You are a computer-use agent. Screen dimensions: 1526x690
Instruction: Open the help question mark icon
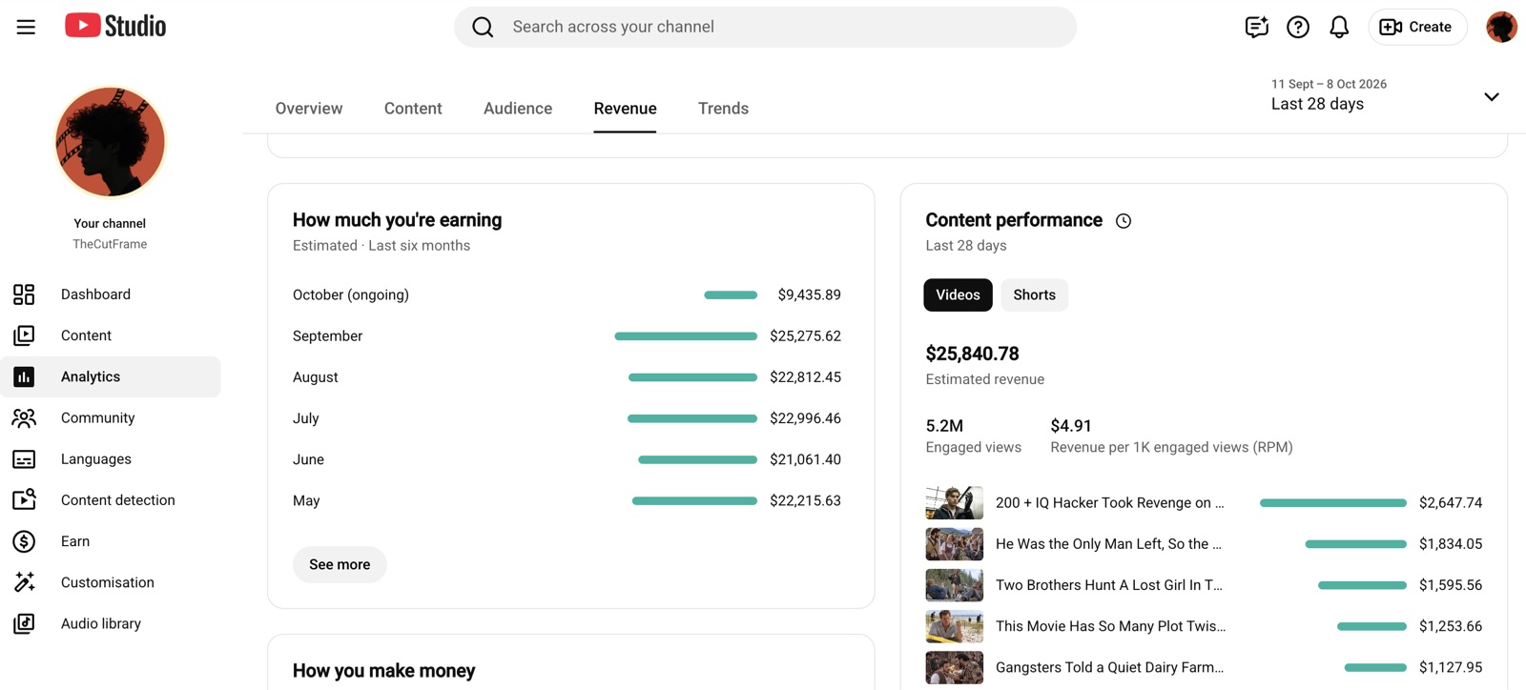click(x=1298, y=27)
